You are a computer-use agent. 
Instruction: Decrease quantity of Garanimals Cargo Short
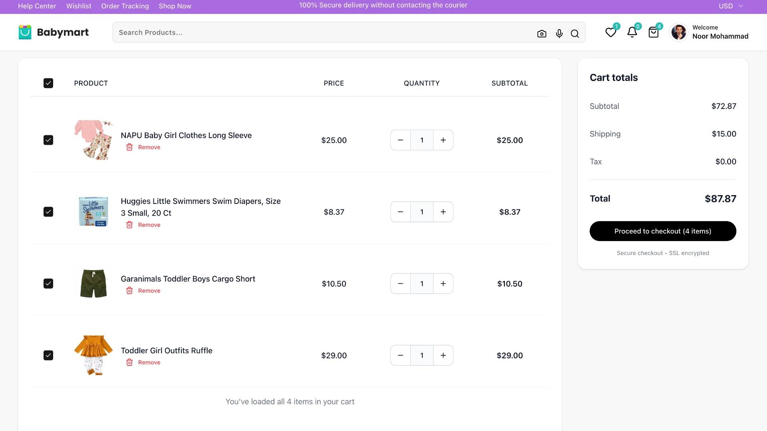[400, 284]
